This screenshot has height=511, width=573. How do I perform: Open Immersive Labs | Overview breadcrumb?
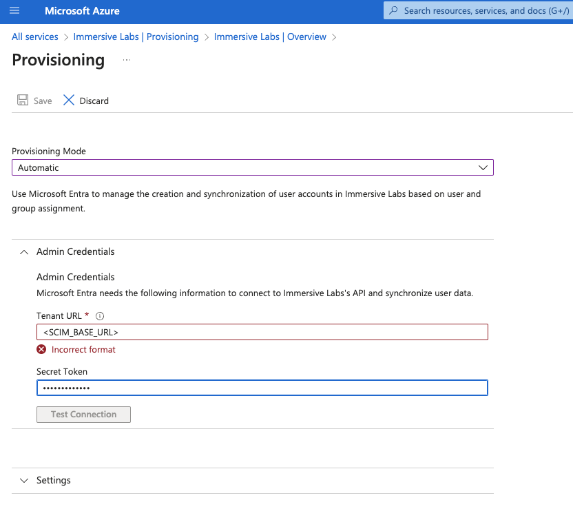270,37
